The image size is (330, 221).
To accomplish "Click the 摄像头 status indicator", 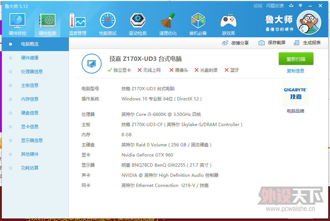I will click(x=179, y=70).
